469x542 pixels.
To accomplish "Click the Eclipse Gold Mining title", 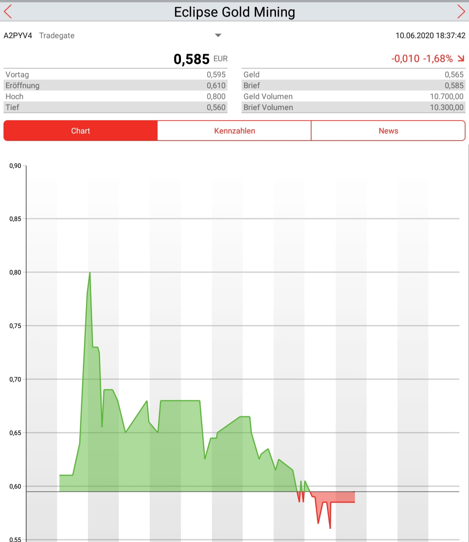I will coord(234,12).
